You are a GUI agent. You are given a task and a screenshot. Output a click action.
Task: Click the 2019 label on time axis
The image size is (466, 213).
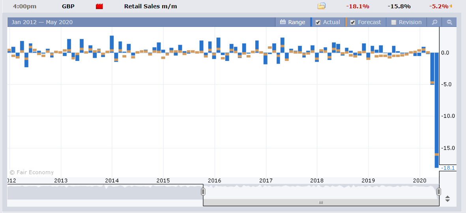click(368, 181)
